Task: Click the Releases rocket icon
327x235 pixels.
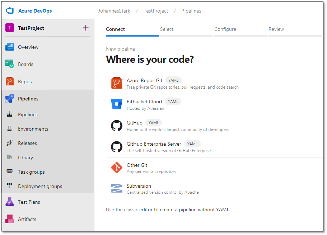Action: click(10, 143)
